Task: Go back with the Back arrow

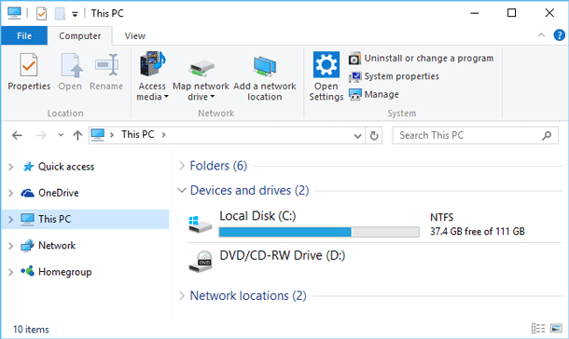Action: click(17, 135)
